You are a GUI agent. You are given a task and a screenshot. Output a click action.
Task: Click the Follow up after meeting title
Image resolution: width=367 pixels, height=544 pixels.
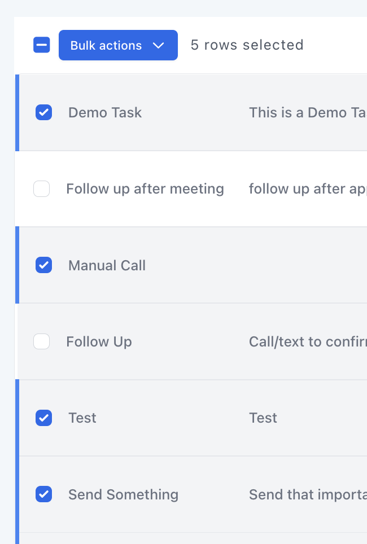[145, 188]
